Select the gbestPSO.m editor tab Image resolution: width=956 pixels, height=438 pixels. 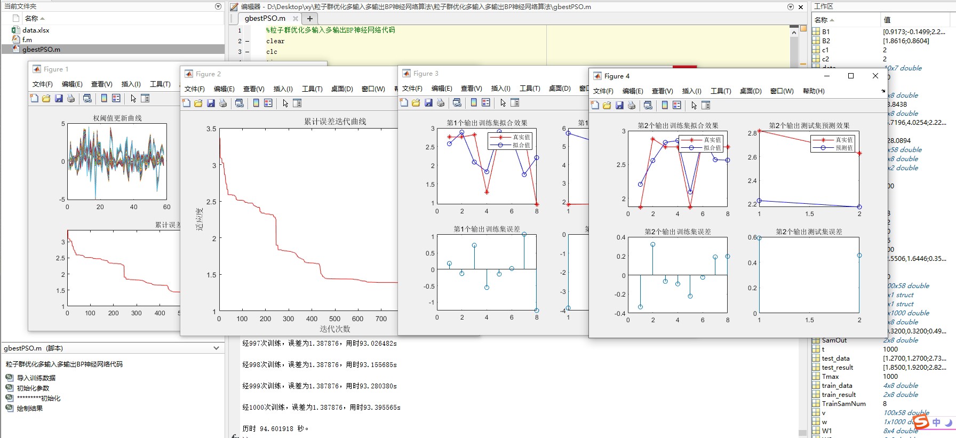point(265,18)
